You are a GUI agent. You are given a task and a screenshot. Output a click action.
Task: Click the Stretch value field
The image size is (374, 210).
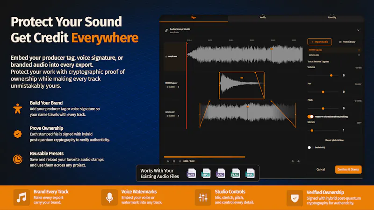click(344, 131)
